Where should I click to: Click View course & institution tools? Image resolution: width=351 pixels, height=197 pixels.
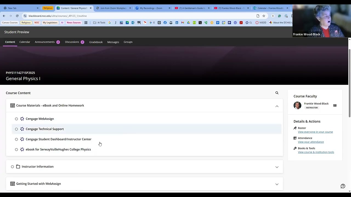click(316, 152)
